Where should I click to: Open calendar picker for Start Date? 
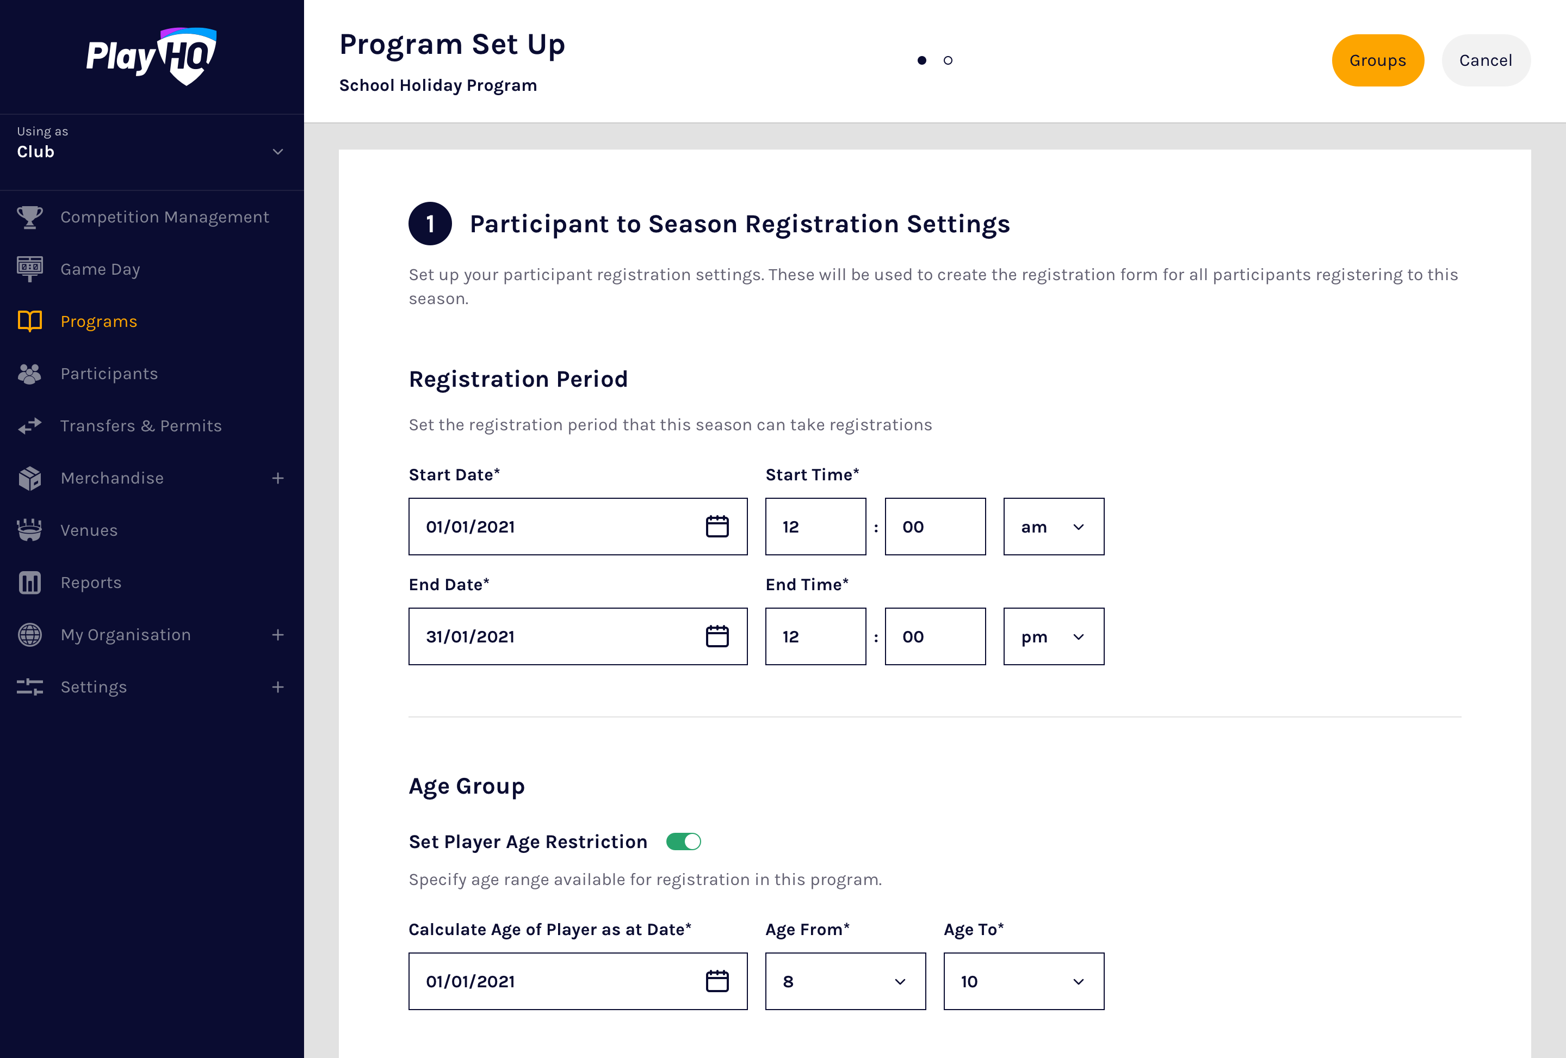click(717, 527)
